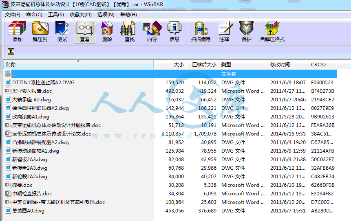The width and height of the screenshot is (351, 221).
Task: Sort by the 压缩后大小 column header
Action: pos(203,65)
